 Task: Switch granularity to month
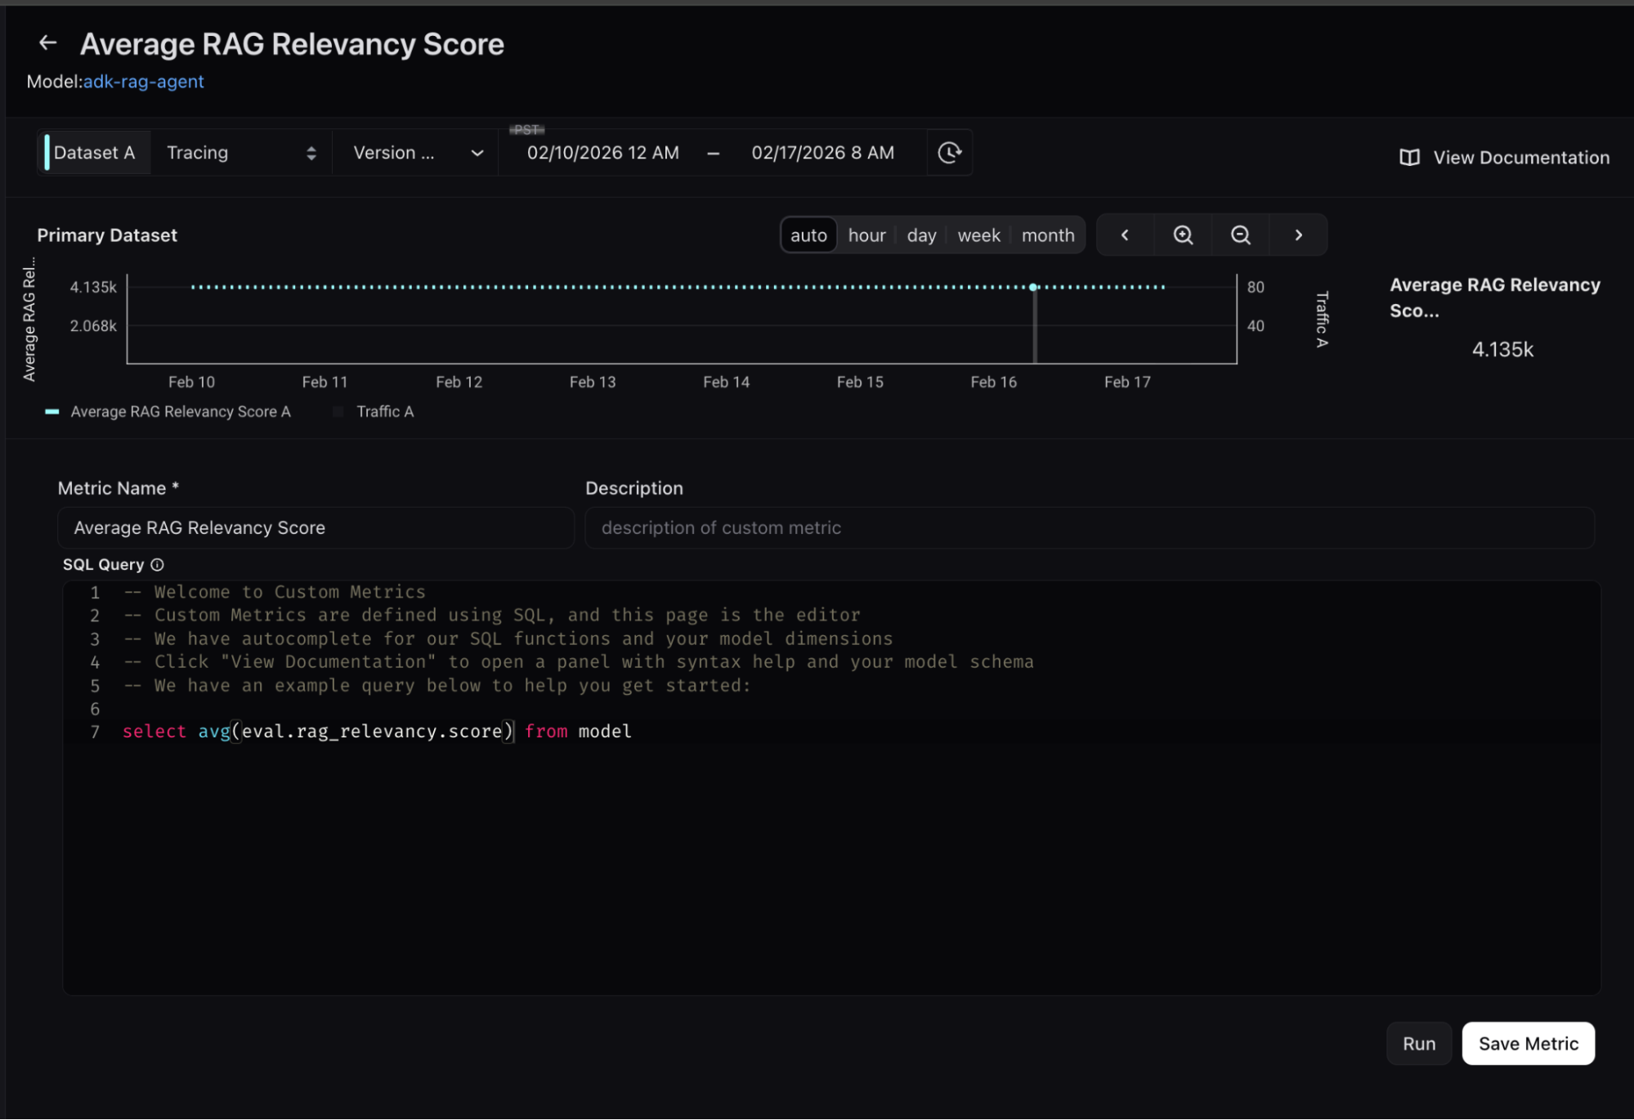tap(1047, 235)
